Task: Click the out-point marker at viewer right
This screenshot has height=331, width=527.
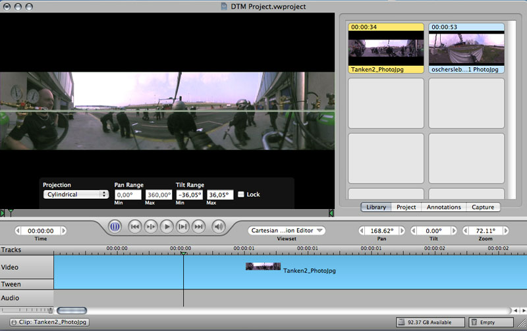Action: click(x=331, y=213)
